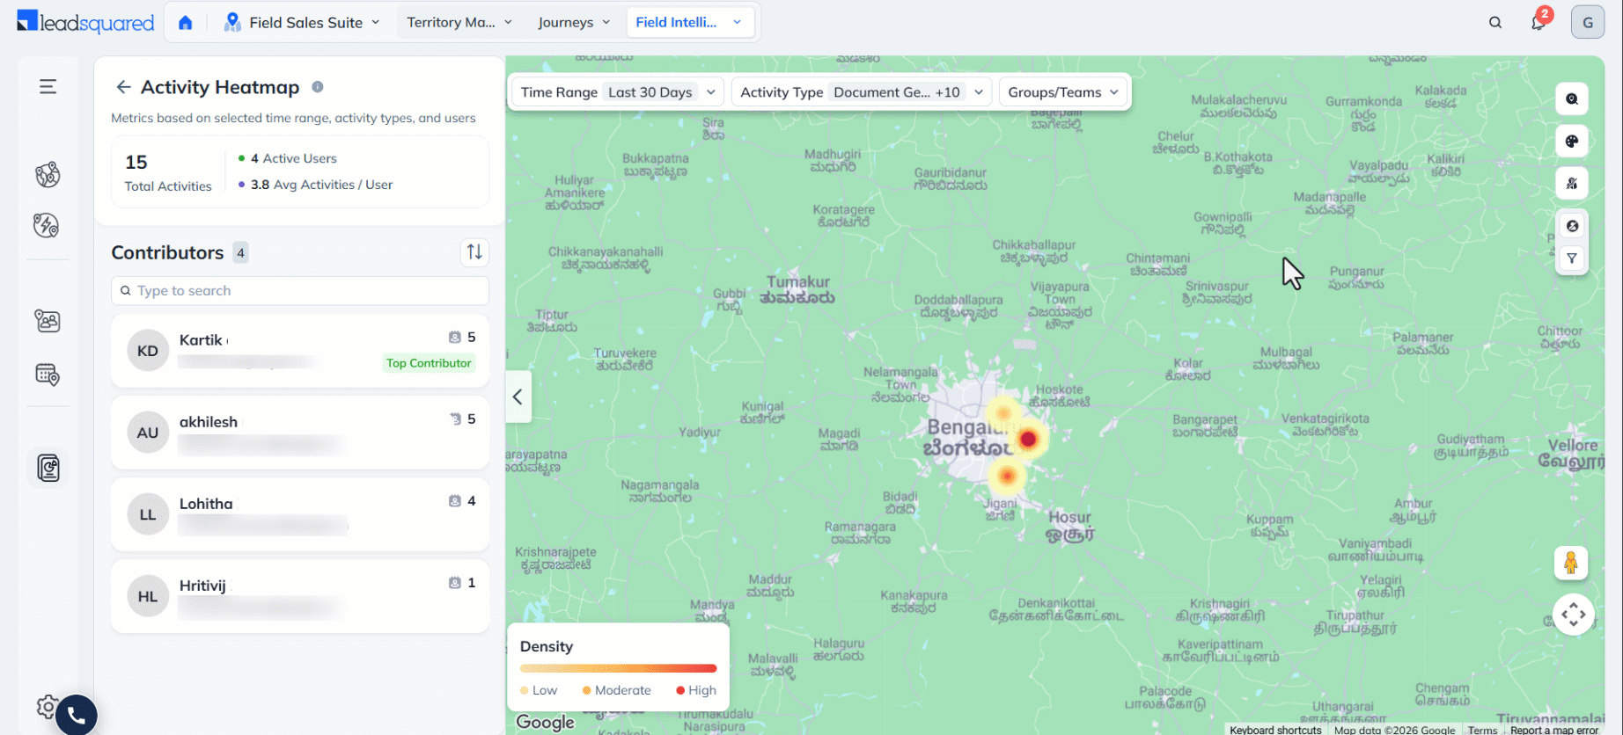
Task: Open the map filter funnel icon
Action: pyautogui.click(x=1572, y=258)
